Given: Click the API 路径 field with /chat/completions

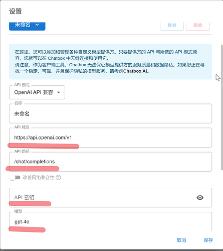Looking at the screenshot, I should click(110, 162).
